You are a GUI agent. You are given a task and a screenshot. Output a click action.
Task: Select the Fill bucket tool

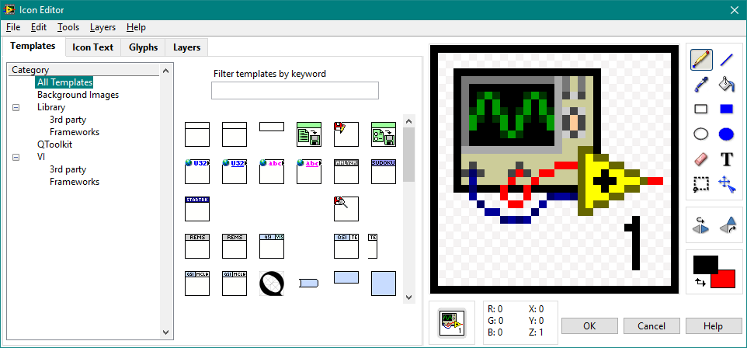(x=727, y=84)
